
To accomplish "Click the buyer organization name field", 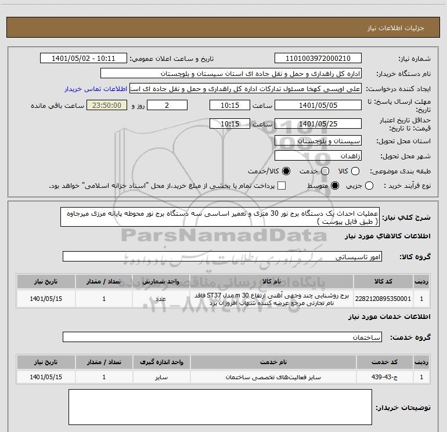I will click(x=231, y=73).
